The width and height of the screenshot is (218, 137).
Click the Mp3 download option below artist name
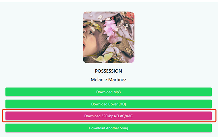108,92
